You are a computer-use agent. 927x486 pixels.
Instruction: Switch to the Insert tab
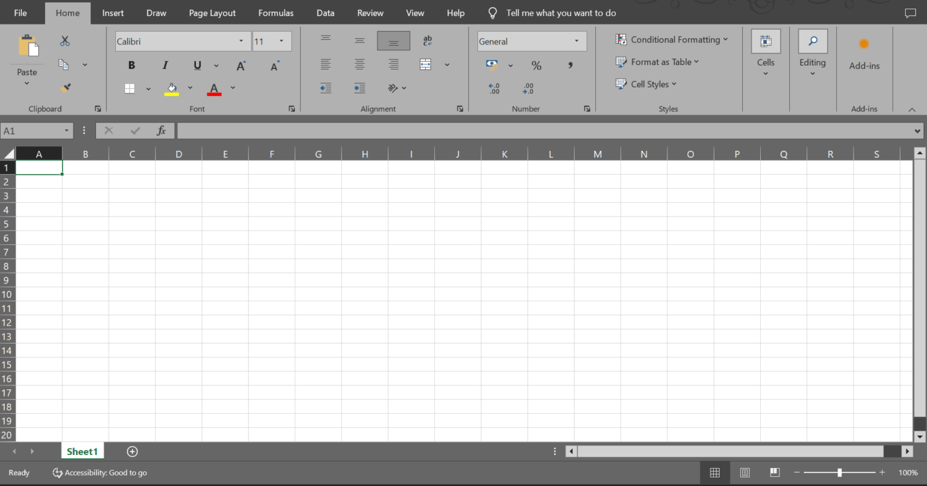coord(113,13)
